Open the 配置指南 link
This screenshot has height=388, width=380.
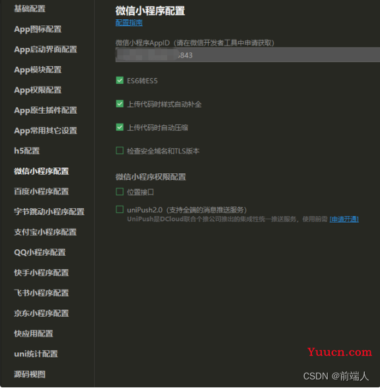(129, 22)
